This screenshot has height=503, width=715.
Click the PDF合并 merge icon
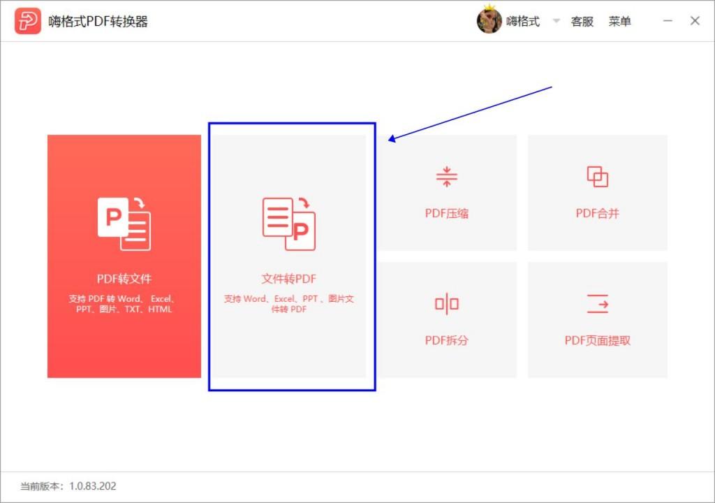tap(598, 176)
